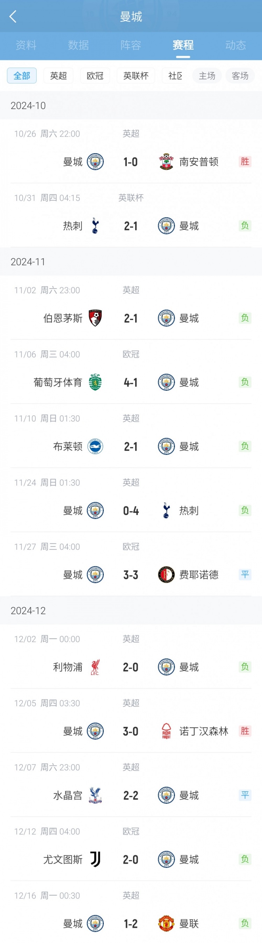Image resolution: width=262 pixels, height=943 pixels.
Task: Tap the Bournemouth club crest
Action: click(95, 318)
